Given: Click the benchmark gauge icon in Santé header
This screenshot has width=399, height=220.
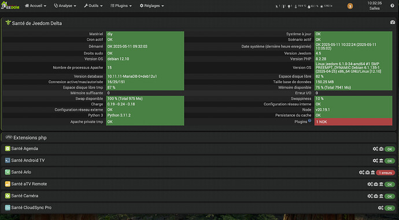Looking at the screenshot, I should click(x=393, y=23).
